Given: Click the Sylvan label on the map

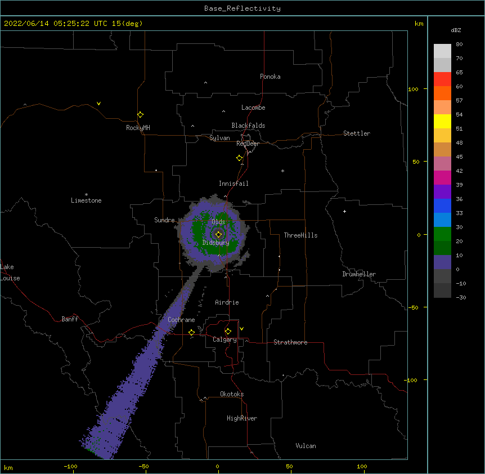Looking at the screenshot, I should point(219,138).
